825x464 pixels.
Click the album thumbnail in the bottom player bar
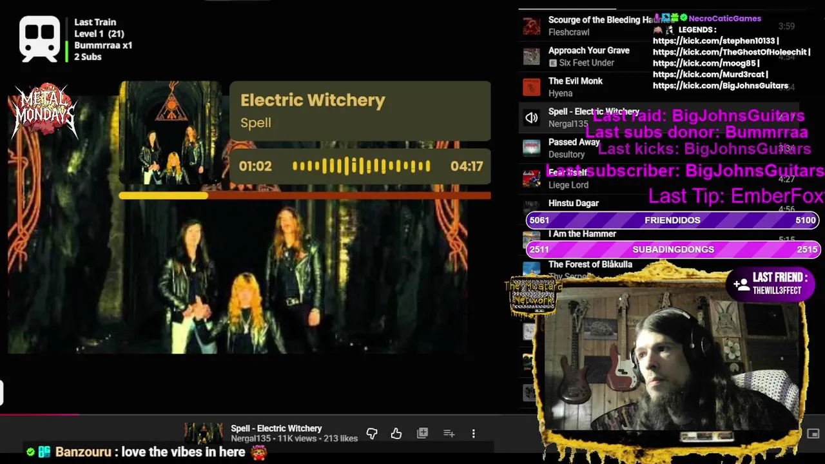pos(204,434)
